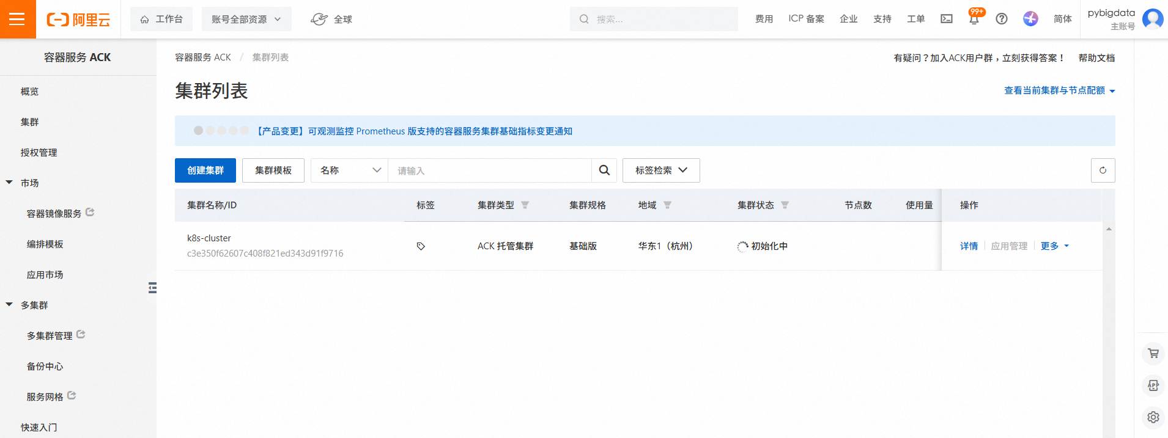Click the 创建集群 button
1168x438 pixels.
205,170
